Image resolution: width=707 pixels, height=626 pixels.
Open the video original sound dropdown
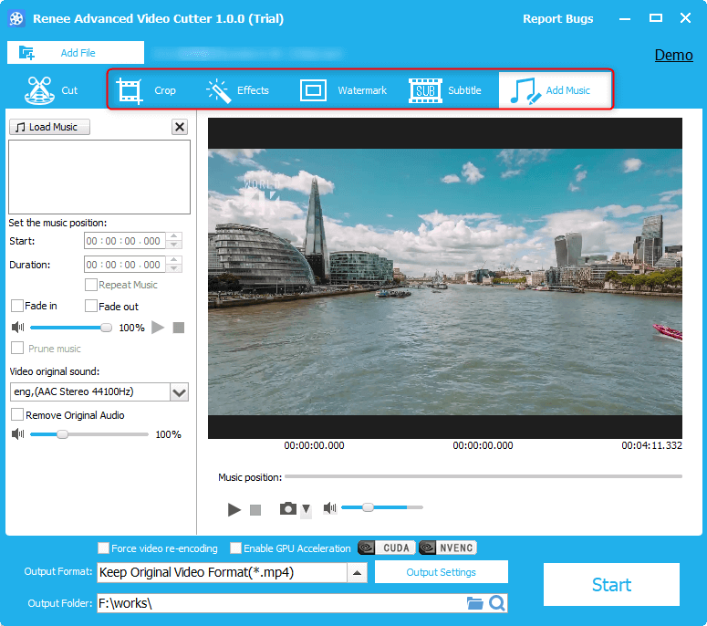pos(179,392)
